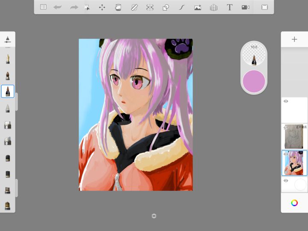Select the colored anime girl layer thumbnail
This screenshot has height=231, width=308.
click(294, 163)
